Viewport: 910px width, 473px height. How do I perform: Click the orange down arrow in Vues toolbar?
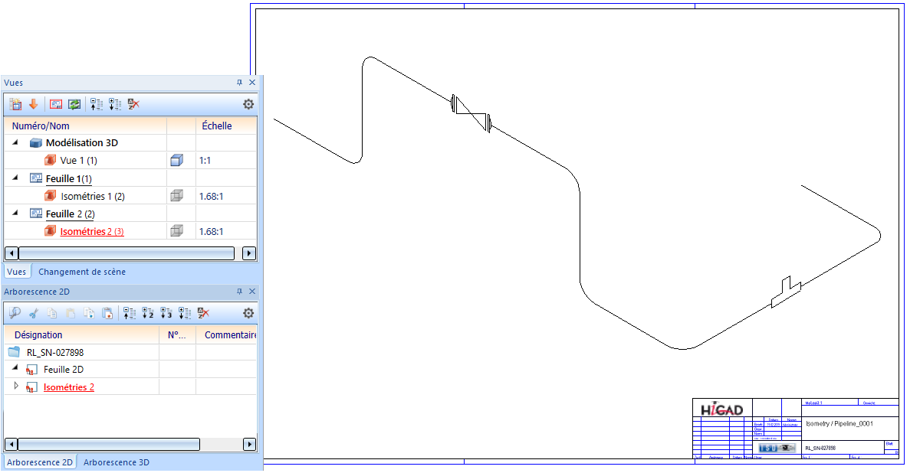(34, 104)
